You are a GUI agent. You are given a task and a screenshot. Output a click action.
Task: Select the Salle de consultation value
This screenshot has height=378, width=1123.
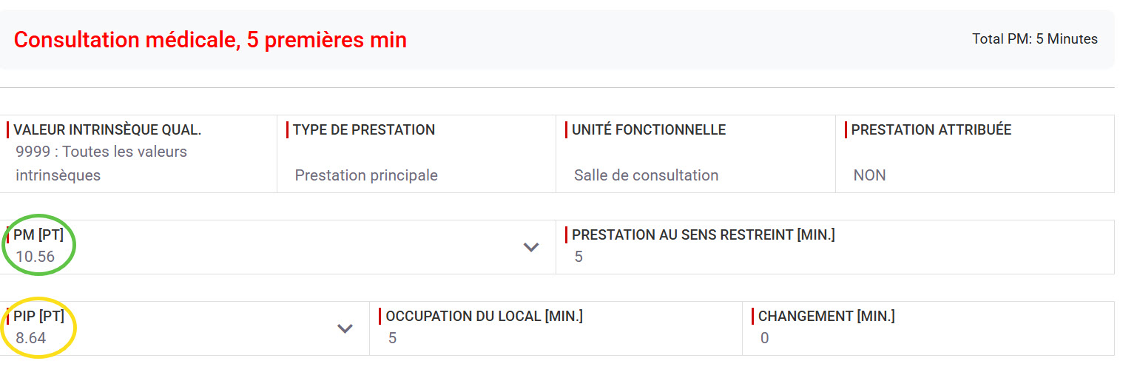tap(646, 175)
